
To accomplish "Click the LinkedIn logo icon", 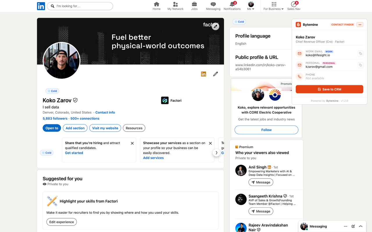I will click(x=41, y=6).
